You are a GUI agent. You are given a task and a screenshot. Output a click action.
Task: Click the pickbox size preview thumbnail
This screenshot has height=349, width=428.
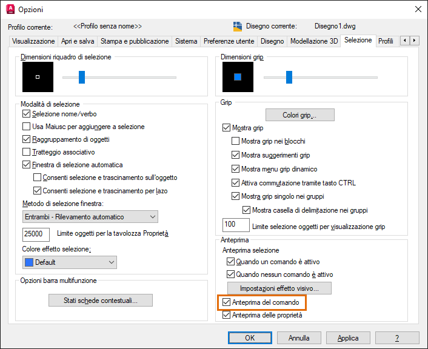coord(38,77)
